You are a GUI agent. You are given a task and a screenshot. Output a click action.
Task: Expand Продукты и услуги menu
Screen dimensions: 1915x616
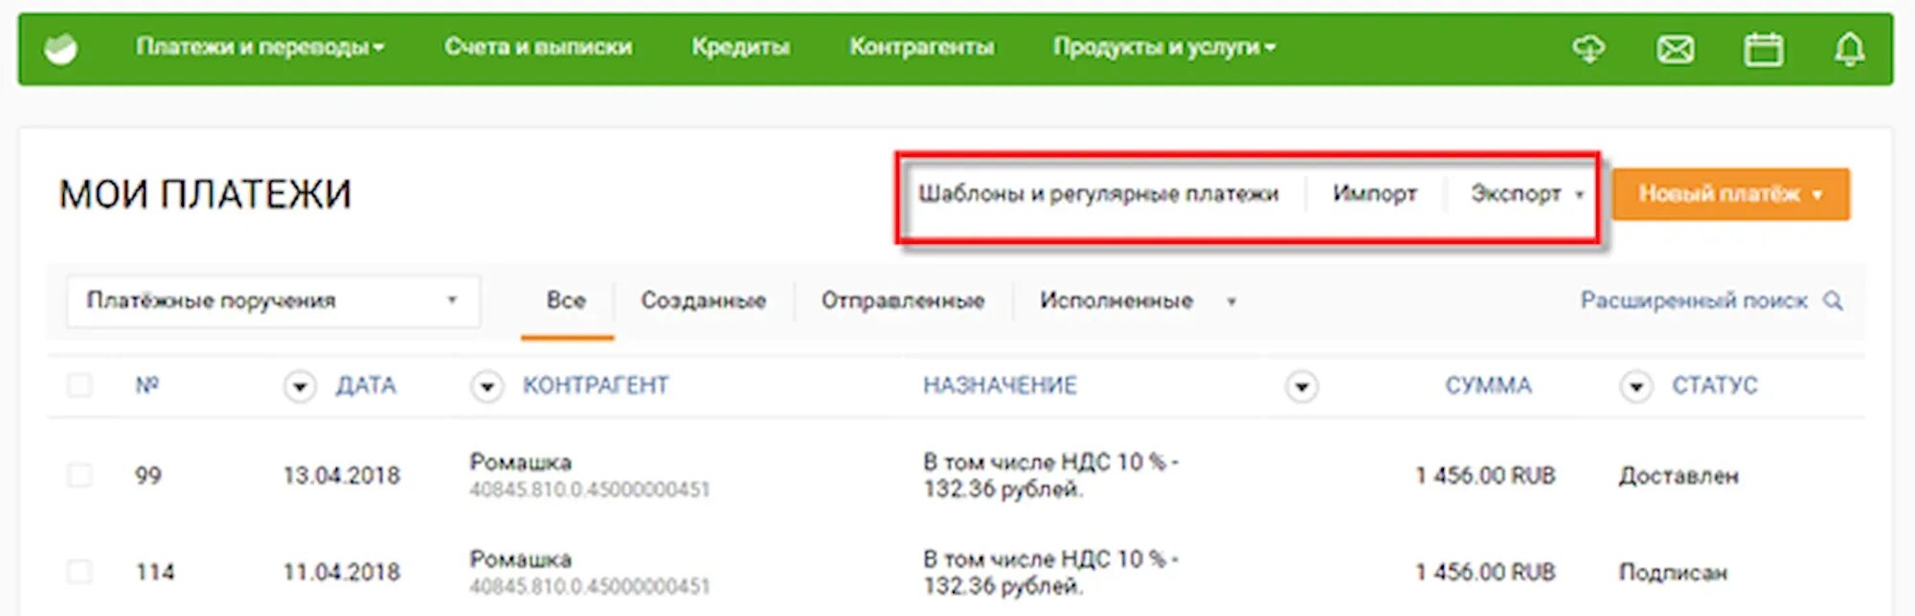click(x=1164, y=47)
